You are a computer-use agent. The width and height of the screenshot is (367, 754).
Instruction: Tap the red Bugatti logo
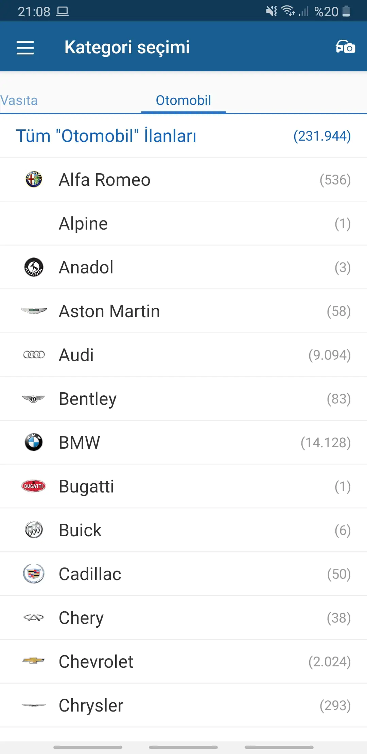click(x=34, y=486)
